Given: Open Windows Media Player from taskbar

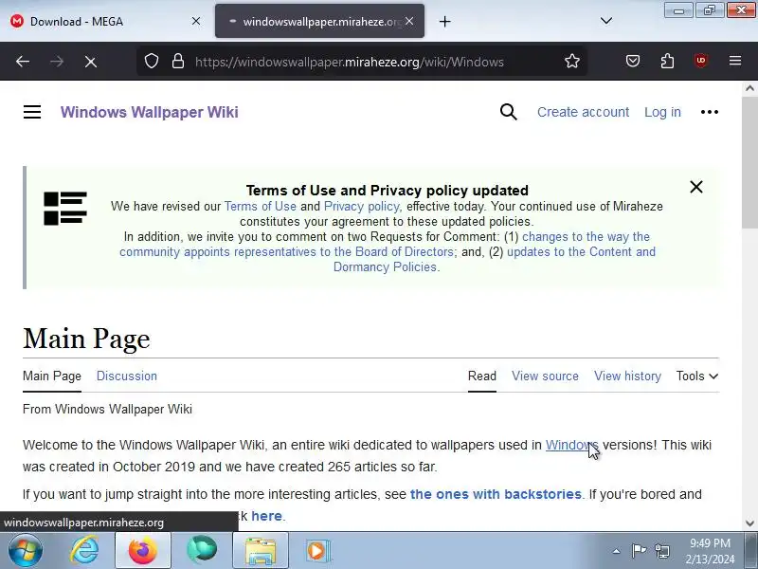Looking at the screenshot, I should click(x=317, y=551).
